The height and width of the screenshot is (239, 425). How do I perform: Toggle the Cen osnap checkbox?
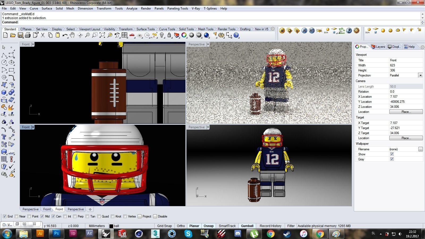click(53, 216)
